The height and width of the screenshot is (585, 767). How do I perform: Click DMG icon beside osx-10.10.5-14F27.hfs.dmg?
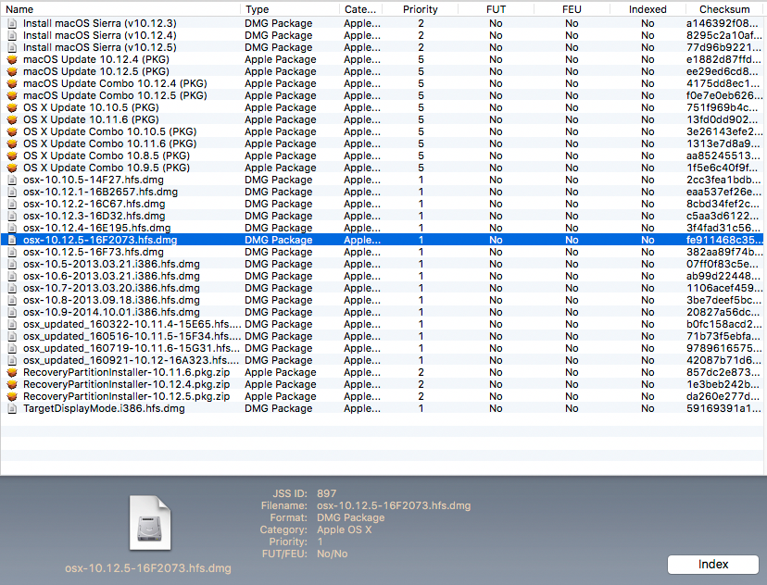coord(12,180)
